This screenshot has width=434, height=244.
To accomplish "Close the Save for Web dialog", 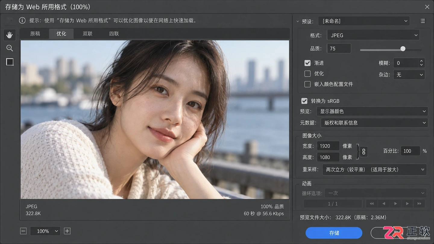I will pyautogui.click(x=427, y=7).
